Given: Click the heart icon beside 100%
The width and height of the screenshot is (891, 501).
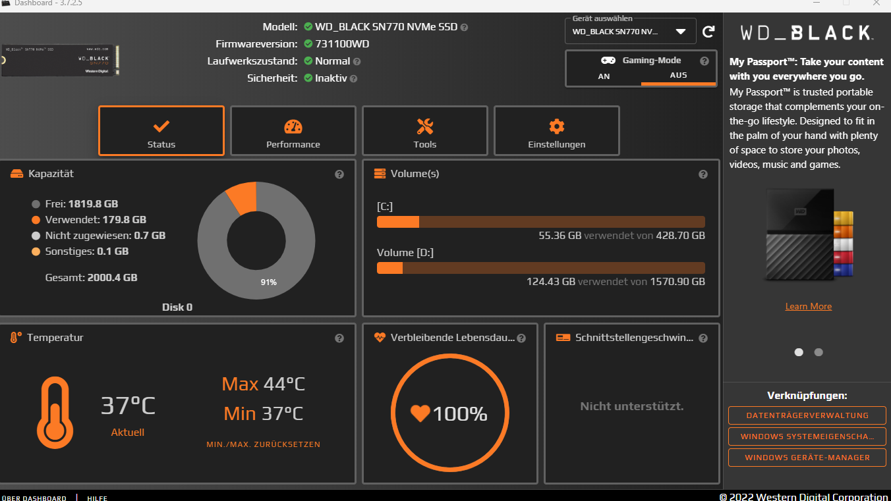Looking at the screenshot, I should pyautogui.click(x=420, y=413).
